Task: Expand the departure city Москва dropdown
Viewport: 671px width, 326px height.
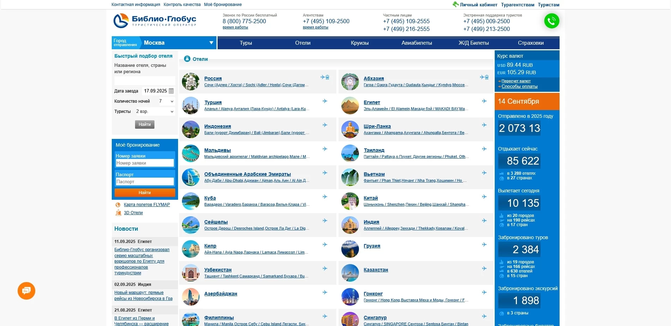Action: tap(211, 43)
